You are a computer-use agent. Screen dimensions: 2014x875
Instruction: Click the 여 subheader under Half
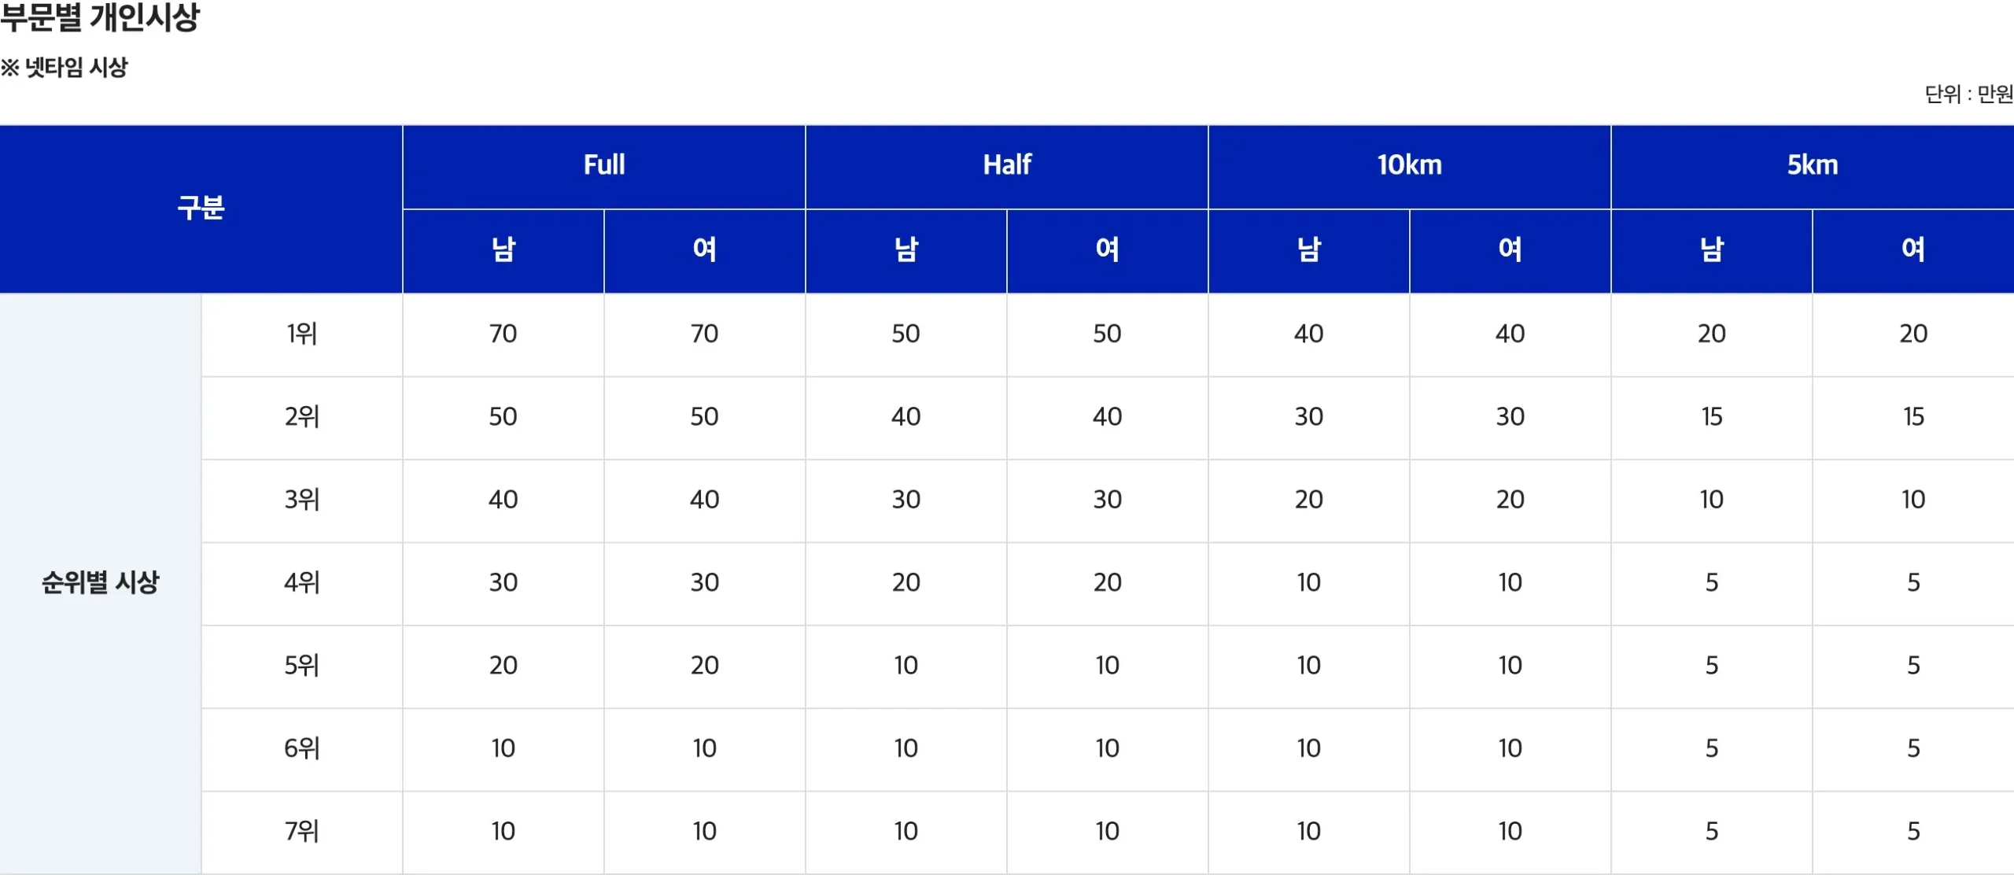(x=1107, y=250)
